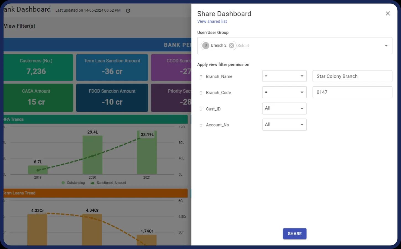The image size is (401, 249).
Task: Click the Star Colony Branch input field
Action: 352,76
